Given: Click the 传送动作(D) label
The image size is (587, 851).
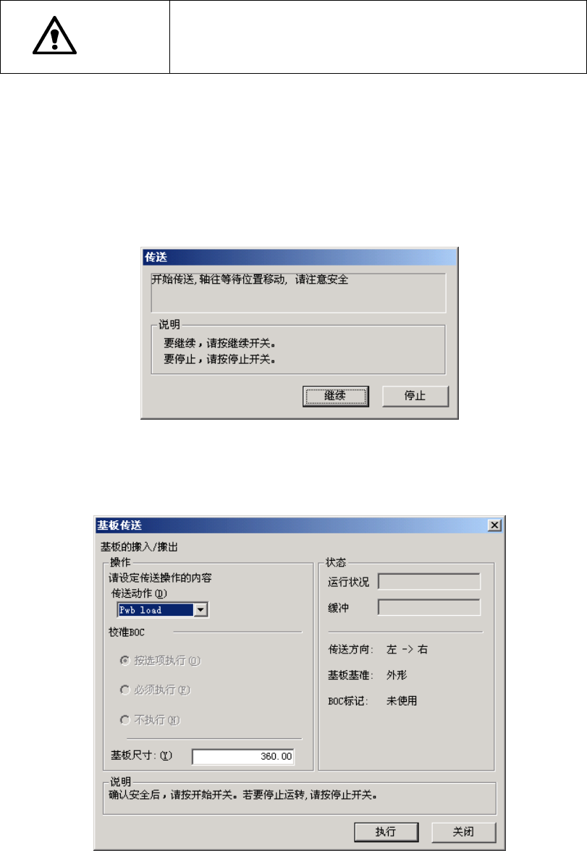Looking at the screenshot, I should click(x=139, y=593).
